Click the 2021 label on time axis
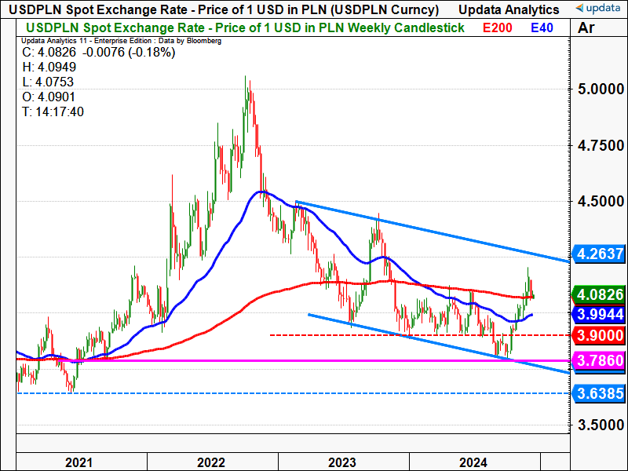The height and width of the screenshot is (471, 628). pyautogui.click(x=79, y=462)
